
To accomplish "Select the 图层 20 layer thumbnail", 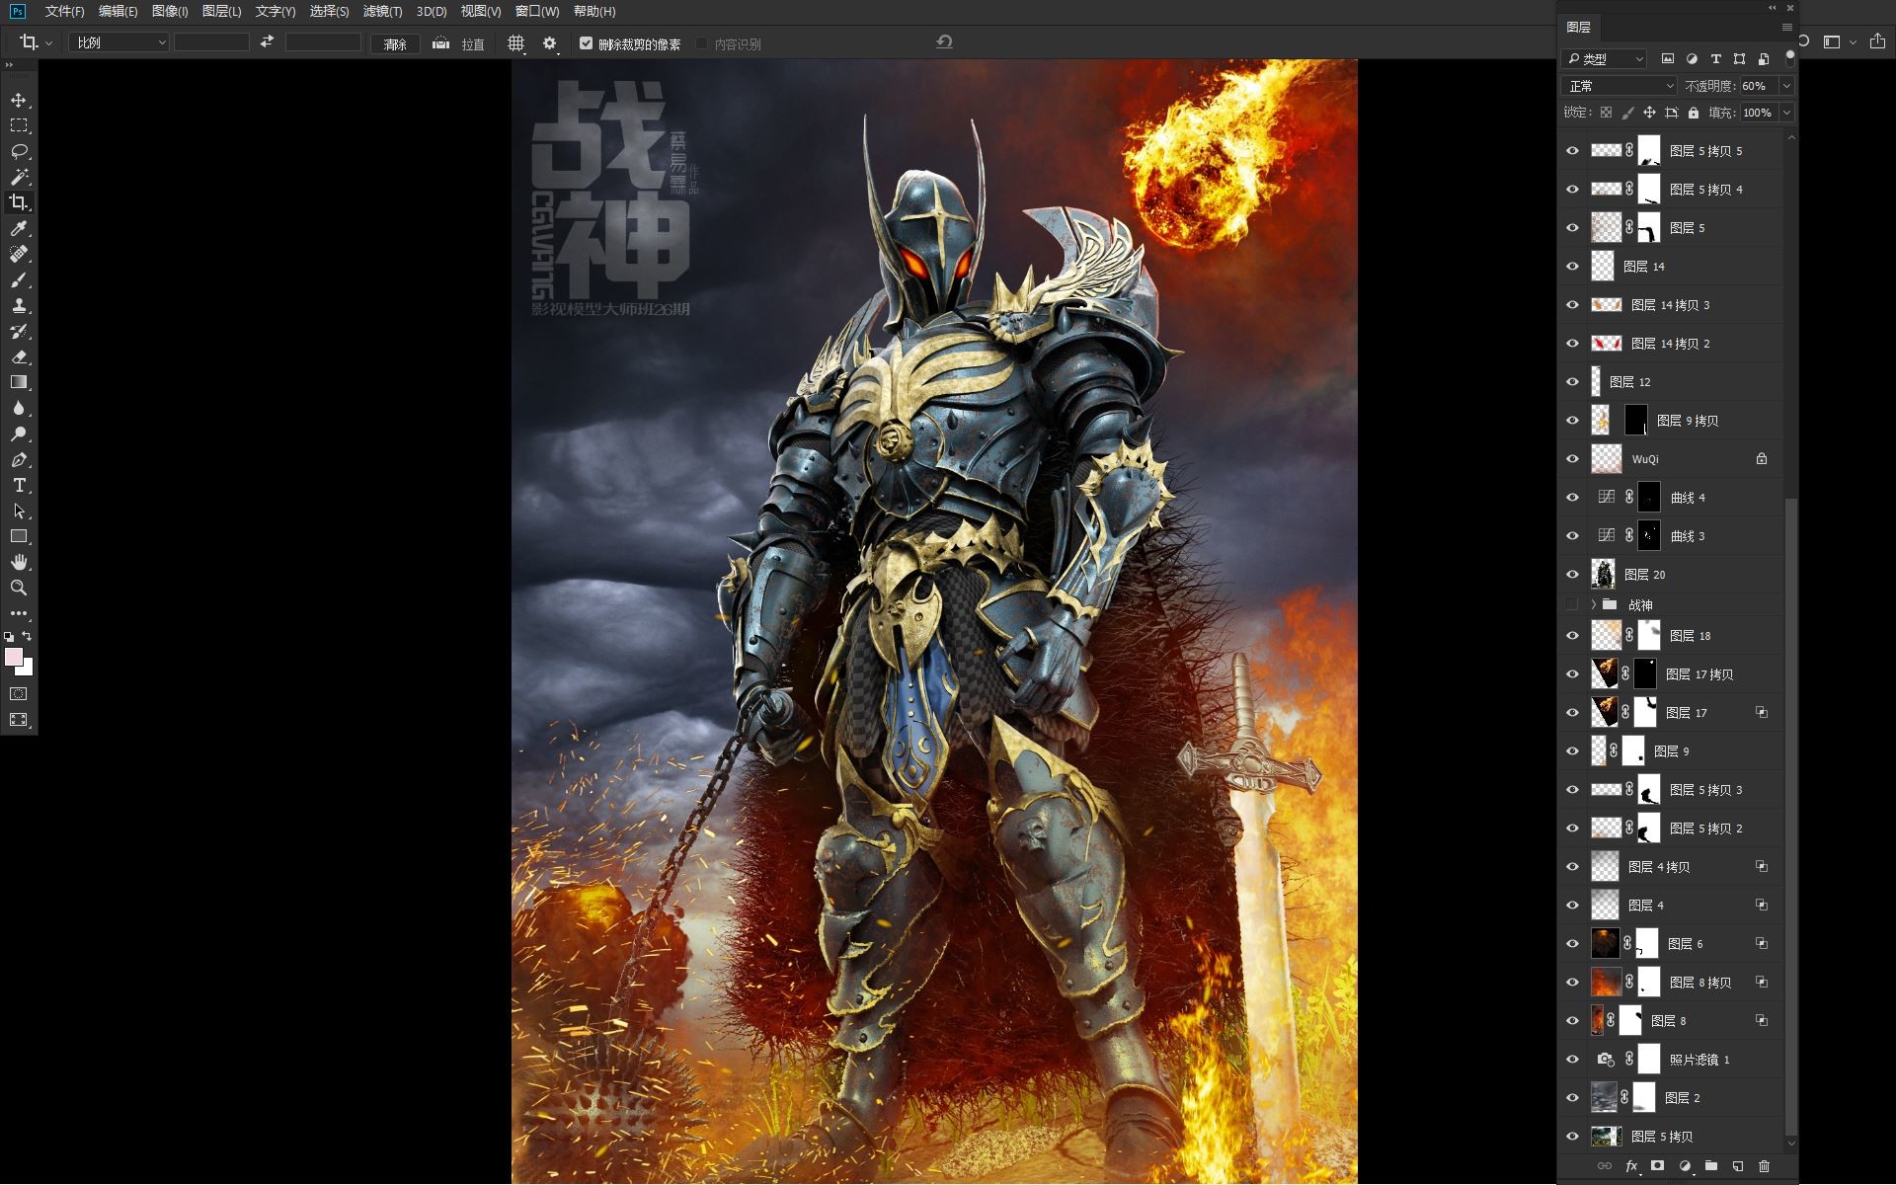I will 1604,574.
